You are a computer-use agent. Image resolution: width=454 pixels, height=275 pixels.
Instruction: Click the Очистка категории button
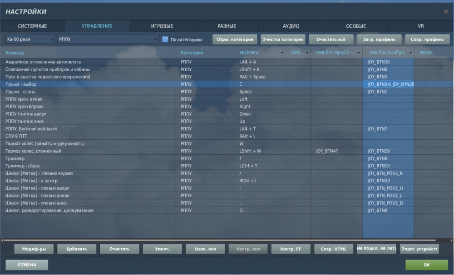[283, 39]
